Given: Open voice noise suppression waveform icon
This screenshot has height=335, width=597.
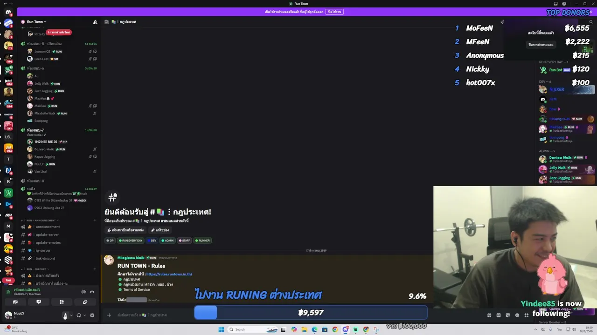Looking at the screenshot, I should 83,292.
